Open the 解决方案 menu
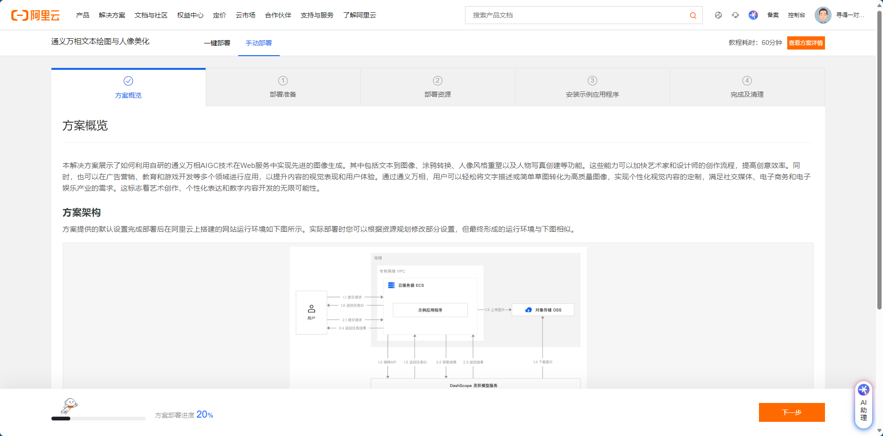Screen dimensions: 883x436 [112, 15]
